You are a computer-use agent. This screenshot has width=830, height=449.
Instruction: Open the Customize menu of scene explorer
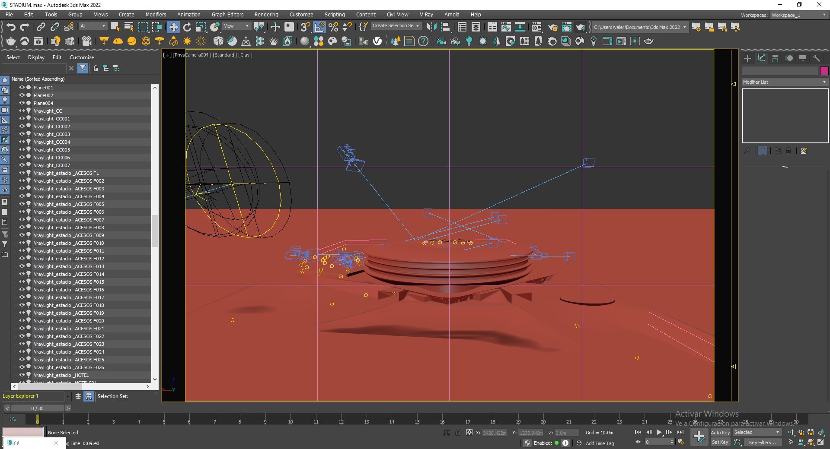[x=82, y=57]
